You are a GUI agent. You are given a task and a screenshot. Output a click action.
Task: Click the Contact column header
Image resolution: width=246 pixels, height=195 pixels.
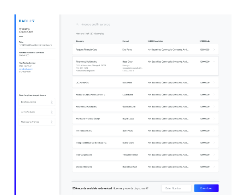(126, 41)
